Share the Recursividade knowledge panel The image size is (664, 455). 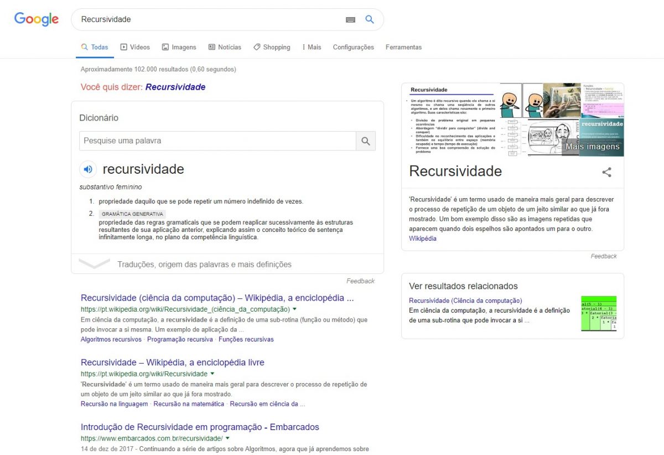point(607,172)
